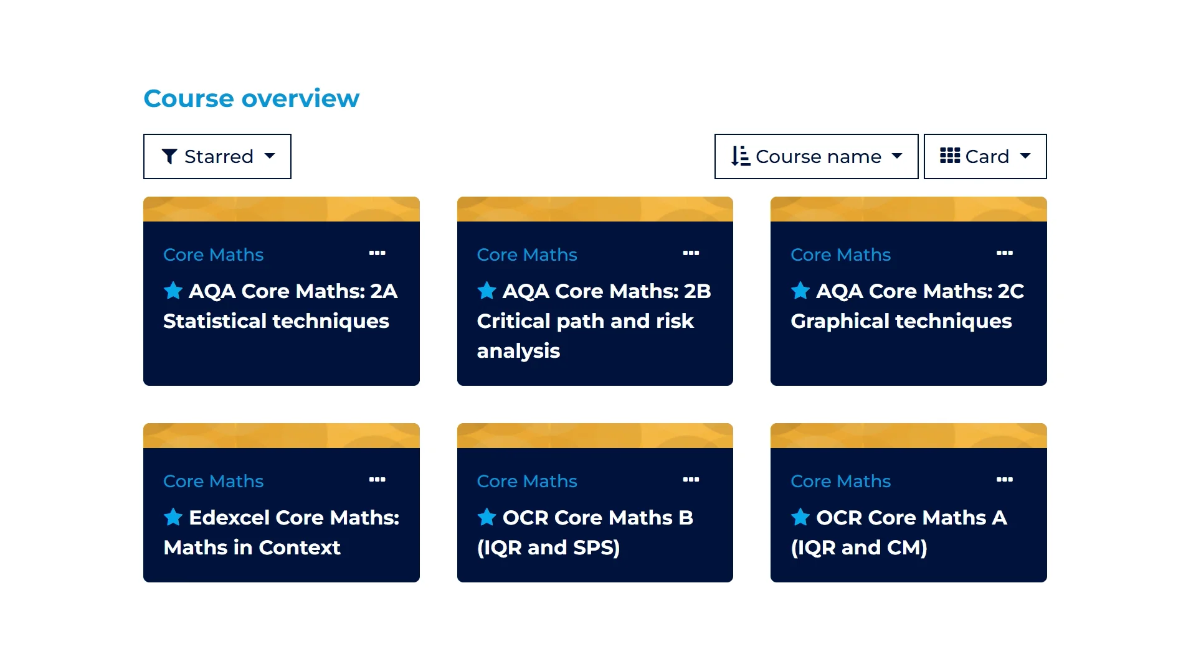Open the three-dot menu for OCR Core Maths B
This screenshot has width=1196, height=672.
coord(691,480)
